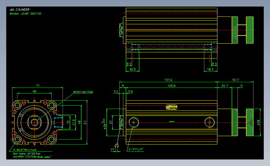Select the 137.6 overall length dimension
The image size is (270, 166).
(x=168, y=80)
